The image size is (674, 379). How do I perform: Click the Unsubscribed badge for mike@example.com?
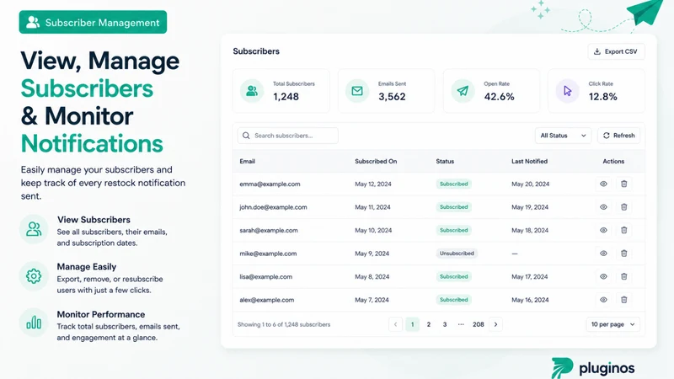click(457, 254)
